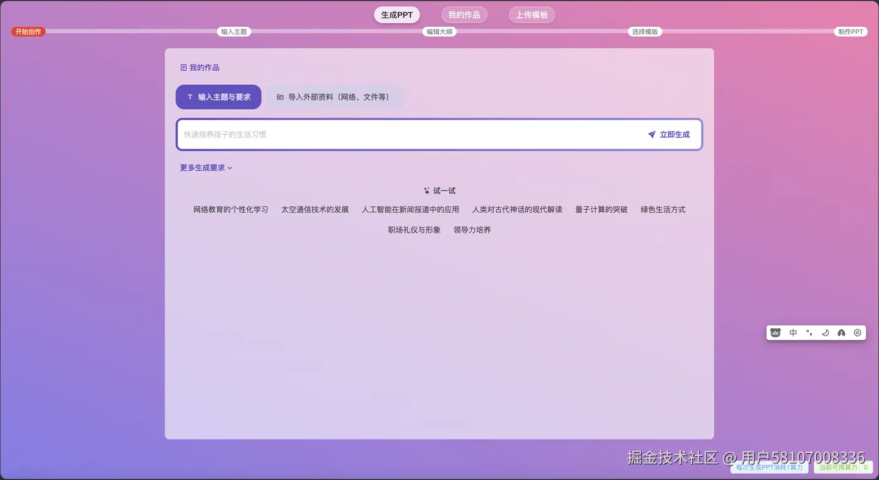
Task: Click the 立即生成 button
Action: [674, 134]
